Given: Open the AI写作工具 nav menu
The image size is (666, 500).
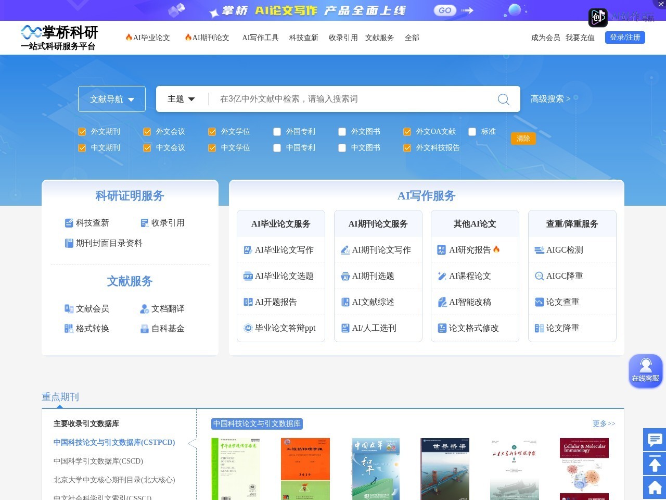Looking at the screenshot, I should point(260,37).
